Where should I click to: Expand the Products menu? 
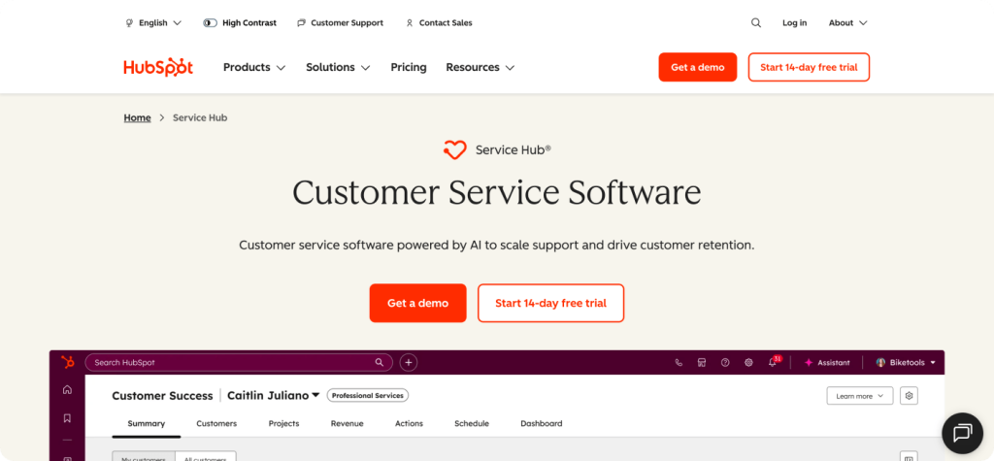pos(254,67)
